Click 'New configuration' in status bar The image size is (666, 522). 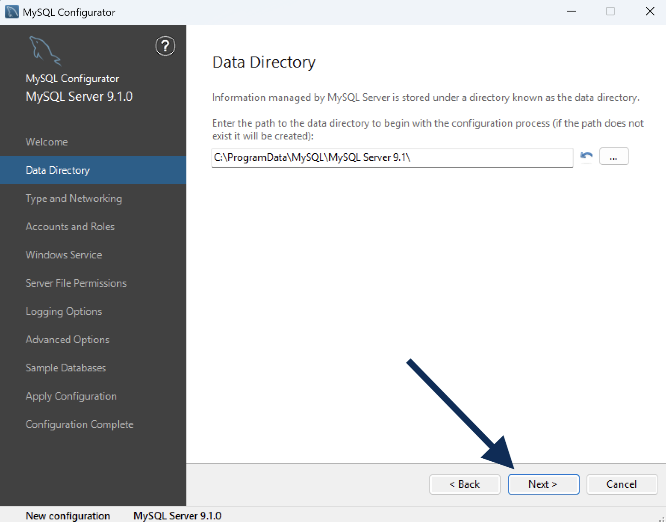click(68, 516)
